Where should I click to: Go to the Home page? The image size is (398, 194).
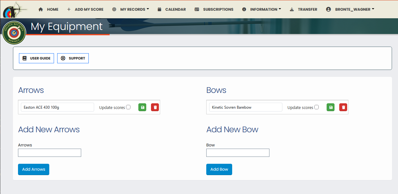pos(48,9)
